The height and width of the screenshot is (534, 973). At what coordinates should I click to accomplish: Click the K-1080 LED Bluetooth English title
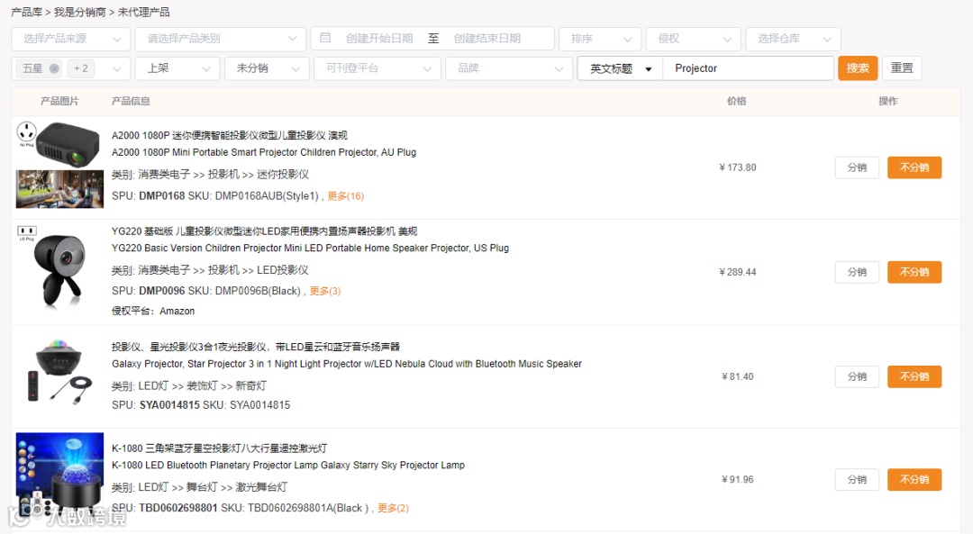point(288,466)
